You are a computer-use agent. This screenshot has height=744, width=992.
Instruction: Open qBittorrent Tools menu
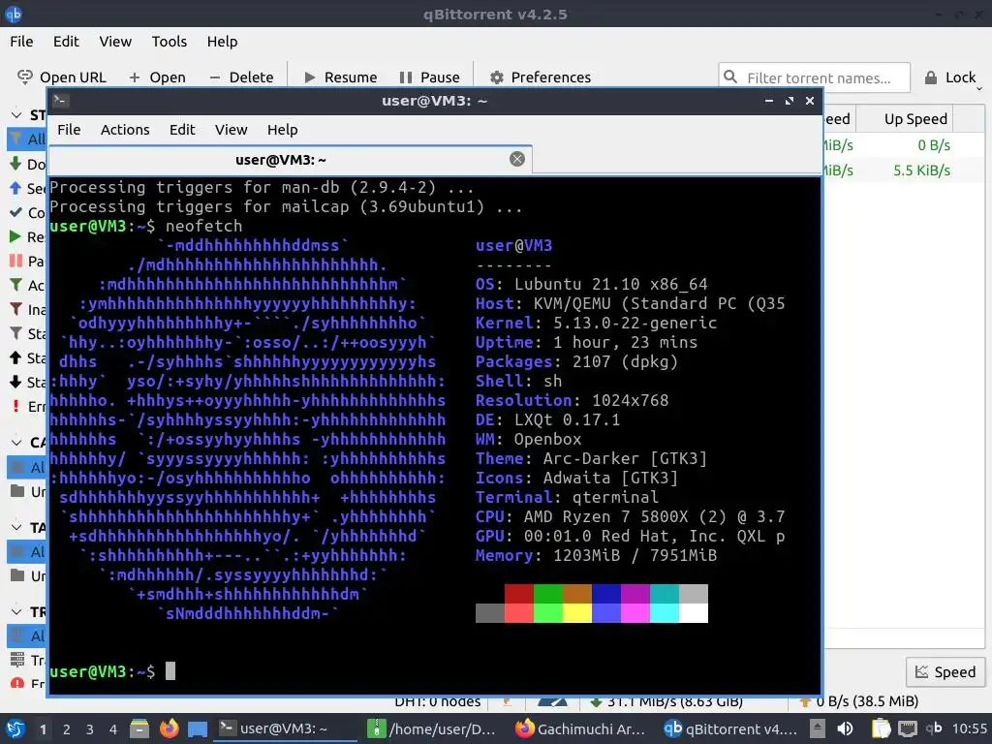(169, 42)
